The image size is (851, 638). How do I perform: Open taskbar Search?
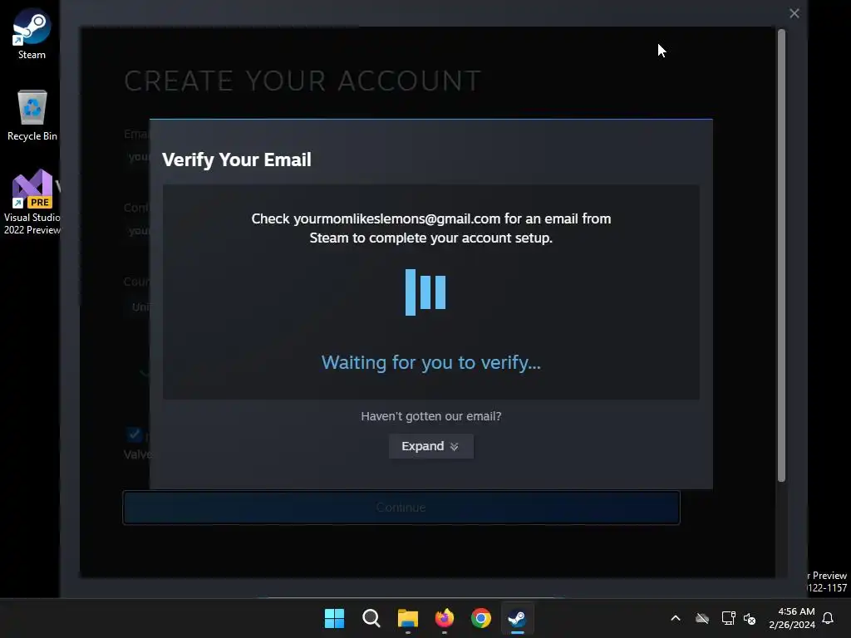click(x=371, y=618)
